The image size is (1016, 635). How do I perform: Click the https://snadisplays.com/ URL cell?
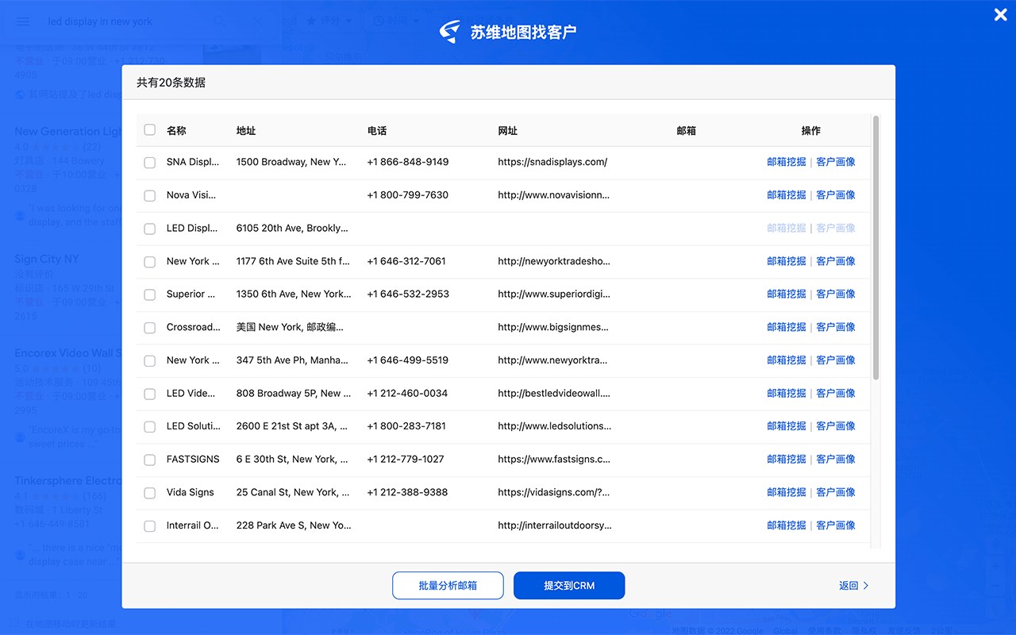tap(552, 162)
